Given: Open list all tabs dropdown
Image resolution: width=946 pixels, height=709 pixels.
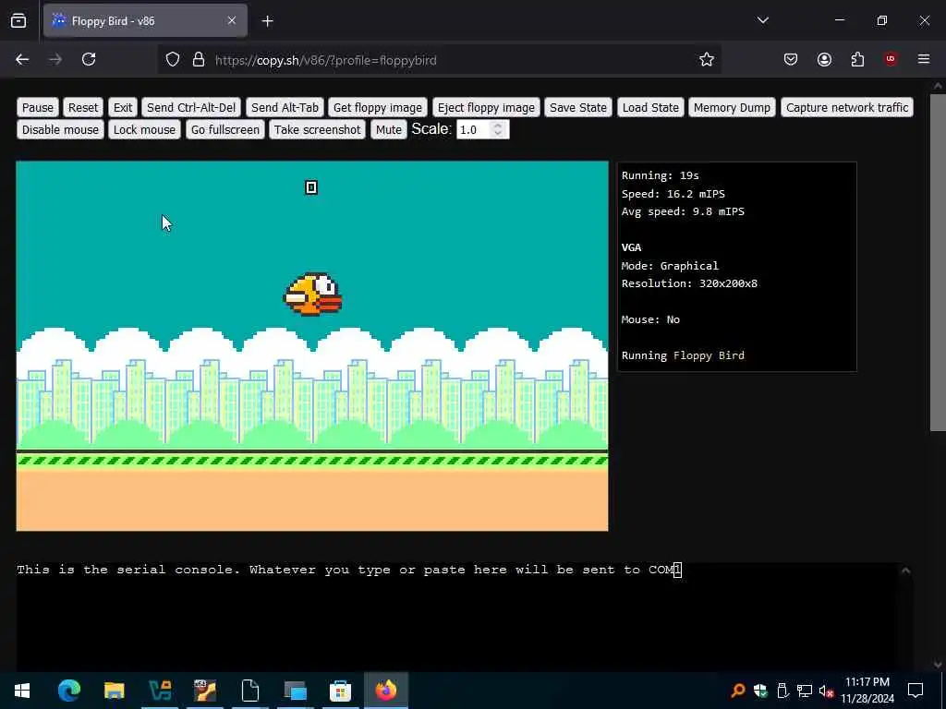Looking at the screenshot, I should pos(762,20).
